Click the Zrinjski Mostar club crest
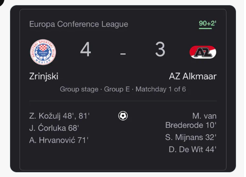The image size is (246, 177). coord(43,52)
